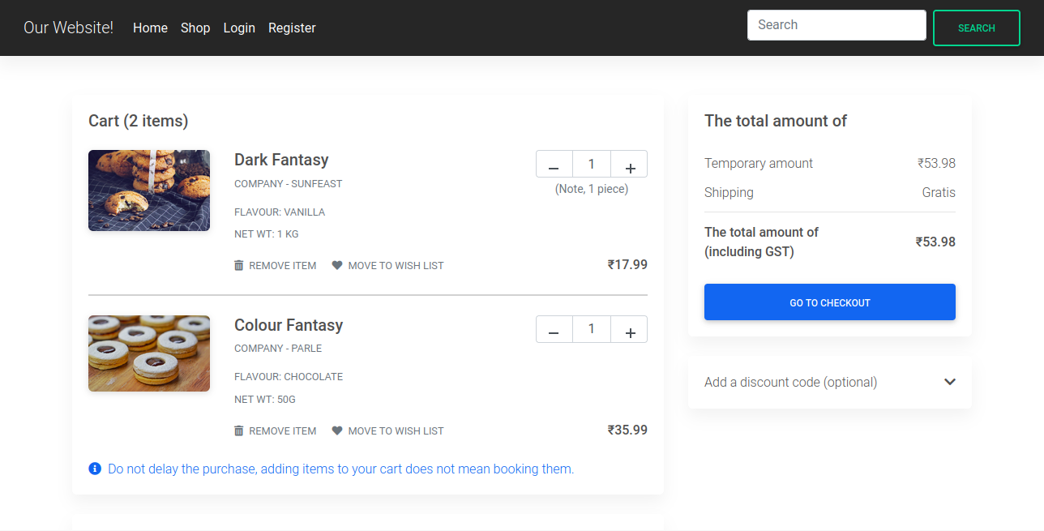Decrease Colour Fantasy quantity with minus icon
The width and height of the screenshot is (1044, 531).
coord(554,329)
